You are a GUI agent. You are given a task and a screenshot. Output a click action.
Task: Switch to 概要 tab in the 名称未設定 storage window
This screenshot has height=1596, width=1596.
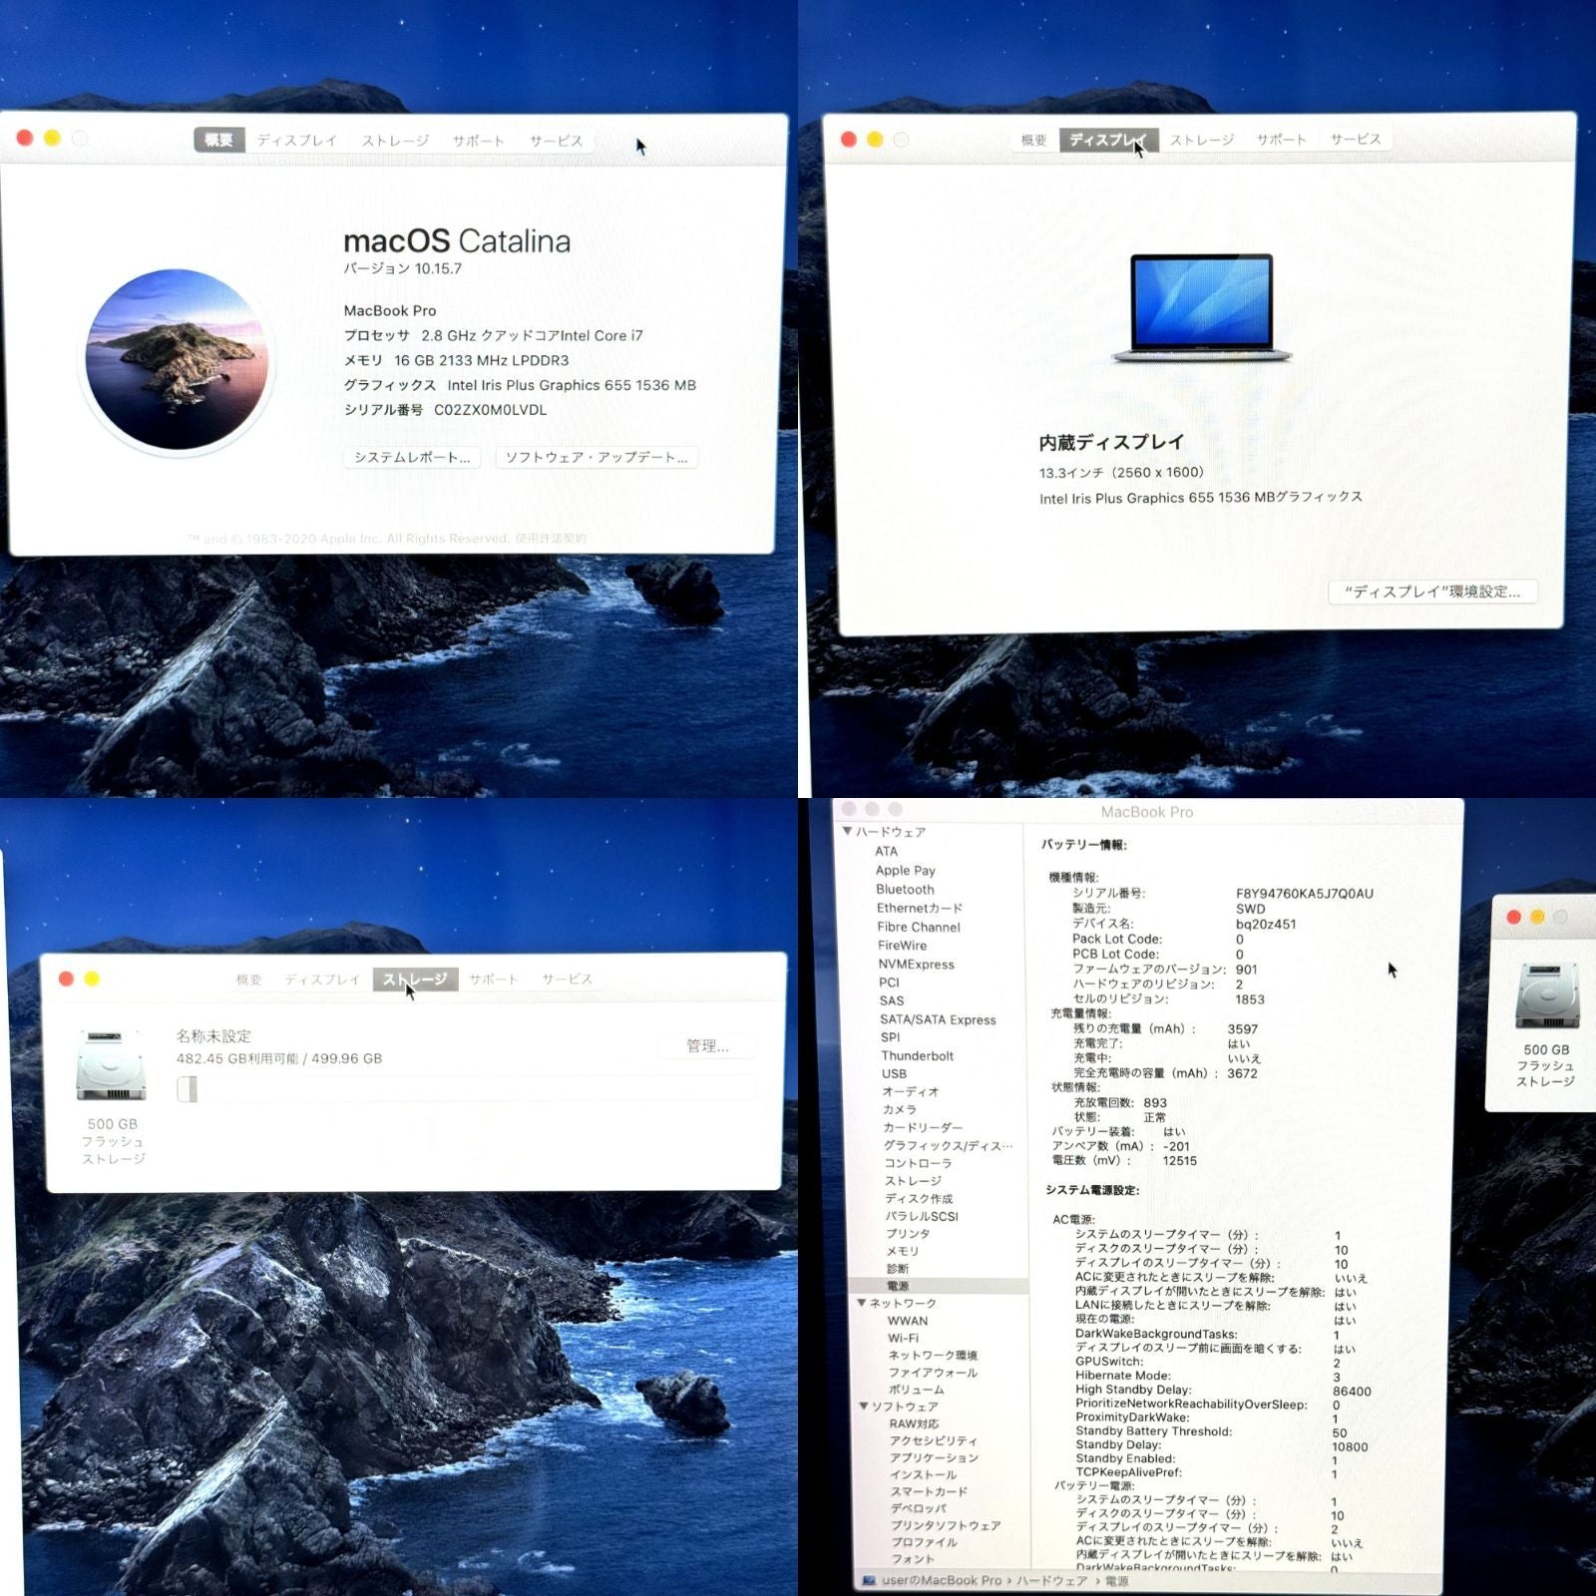pos(249,980)
